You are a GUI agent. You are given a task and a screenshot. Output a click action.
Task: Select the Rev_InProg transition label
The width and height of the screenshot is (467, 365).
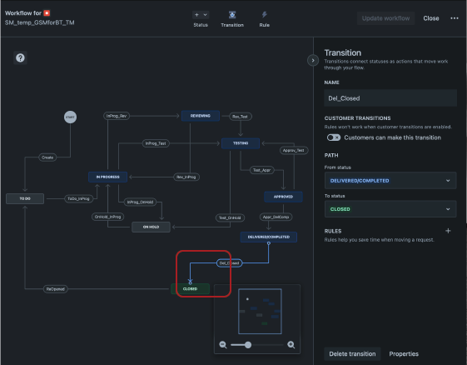point(186,177)
